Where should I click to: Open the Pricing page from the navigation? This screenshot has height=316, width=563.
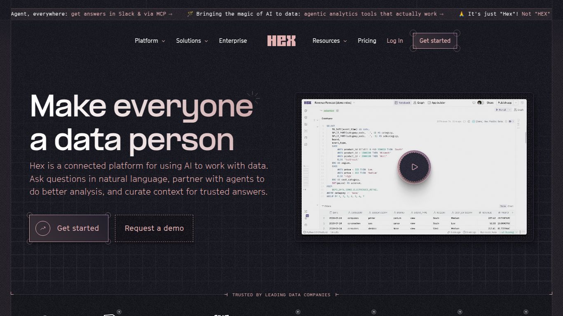point(367,41)
